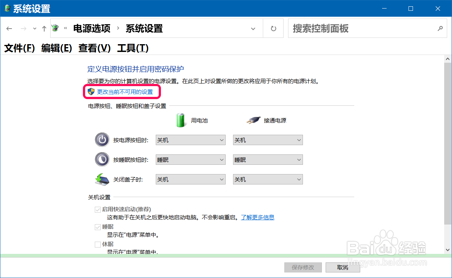Click the shield icon beside change settings link

click(91, 92)
